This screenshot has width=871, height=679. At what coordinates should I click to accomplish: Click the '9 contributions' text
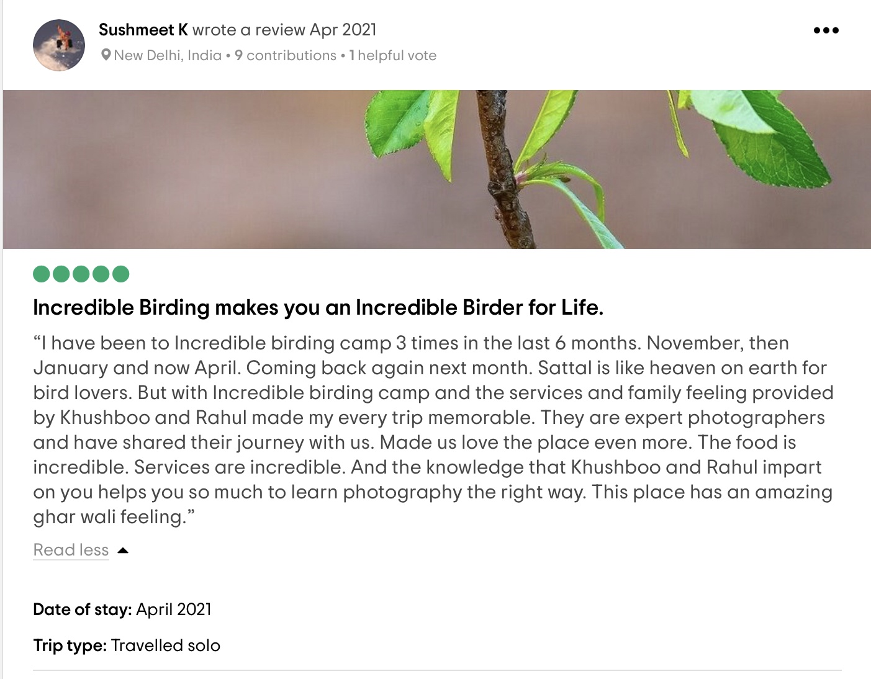pyautogui.click(x=286, y=55)
